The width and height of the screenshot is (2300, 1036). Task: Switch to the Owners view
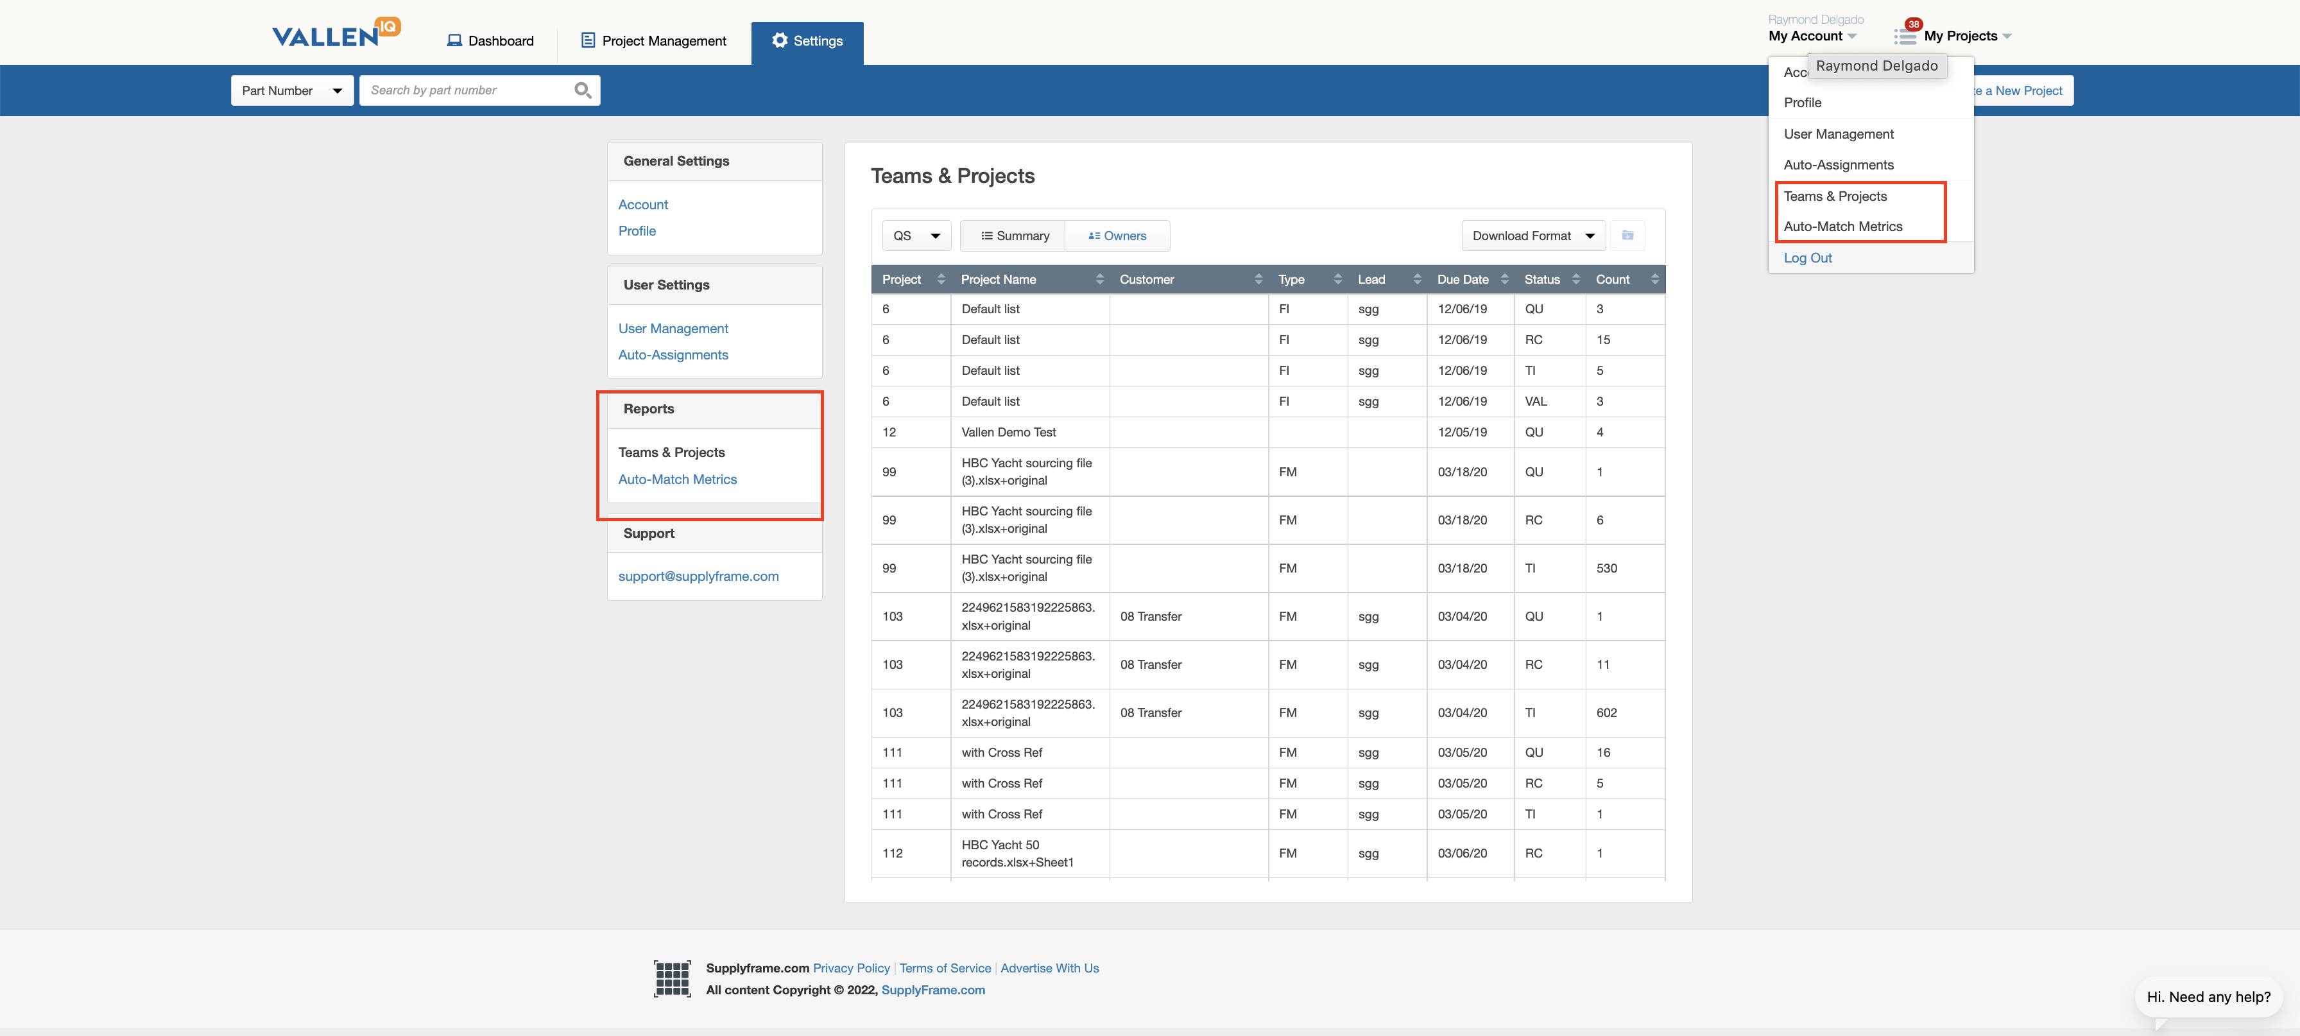(1117, 236)
